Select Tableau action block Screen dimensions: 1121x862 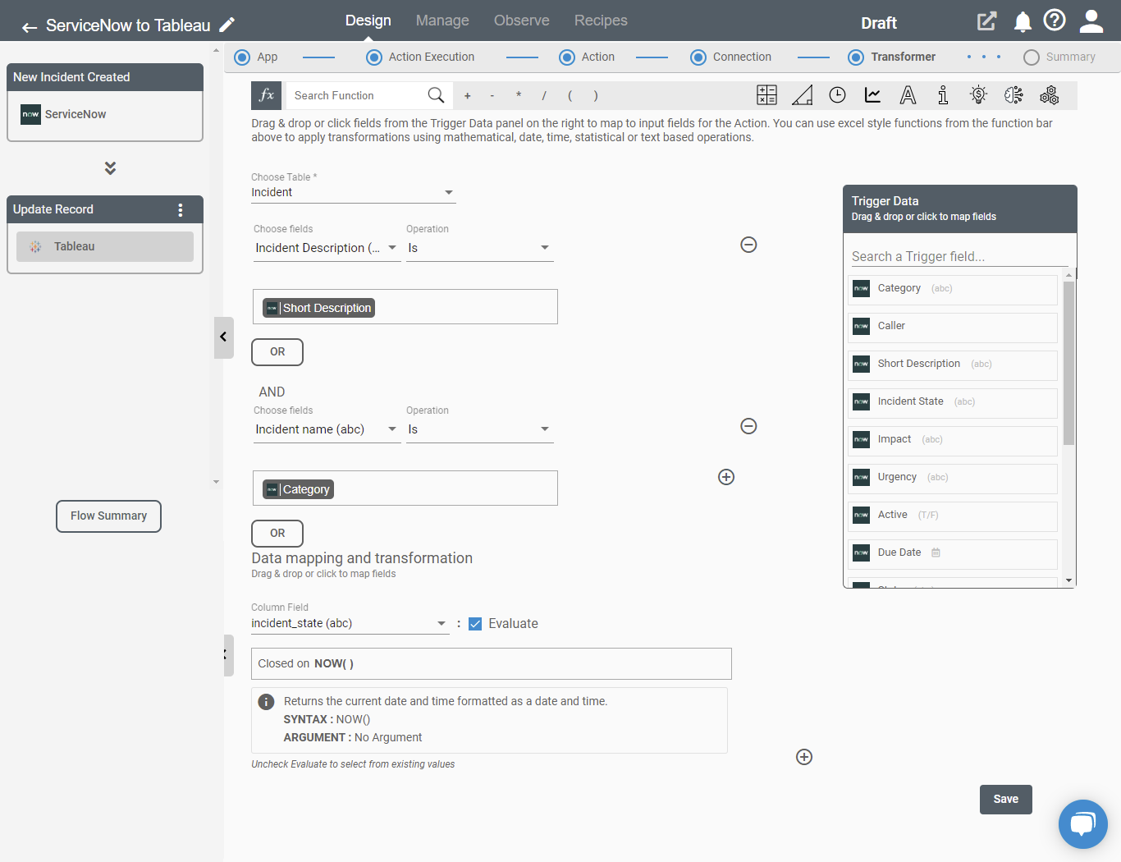[105, 247]
